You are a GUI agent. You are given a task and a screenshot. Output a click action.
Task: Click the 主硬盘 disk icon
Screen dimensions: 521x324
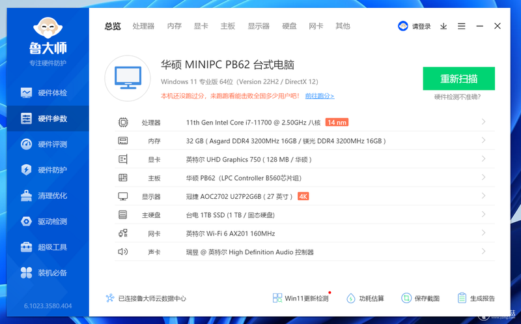(123, 215)
